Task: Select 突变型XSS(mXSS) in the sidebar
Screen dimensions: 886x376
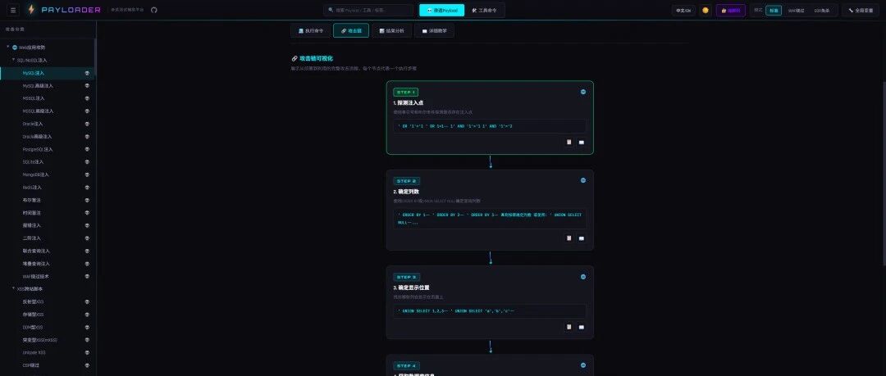Action: (x=39, y=340)
